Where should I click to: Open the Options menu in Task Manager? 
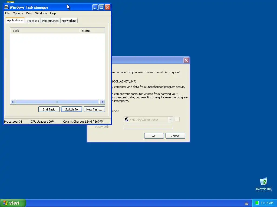(x=18, y=13)
